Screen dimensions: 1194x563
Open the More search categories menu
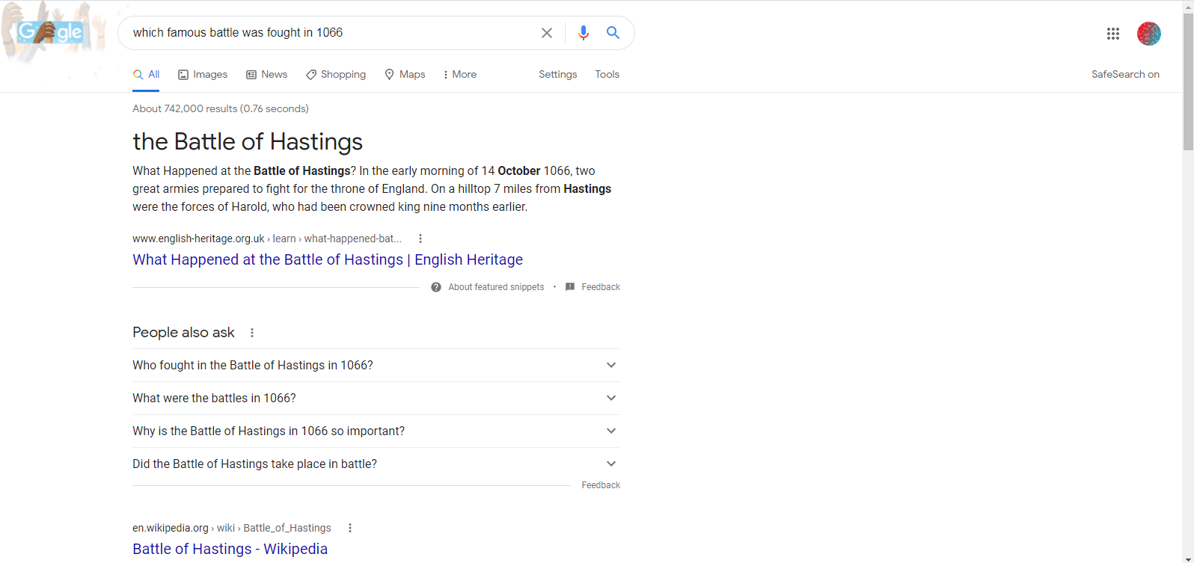(x=460, y=75)
